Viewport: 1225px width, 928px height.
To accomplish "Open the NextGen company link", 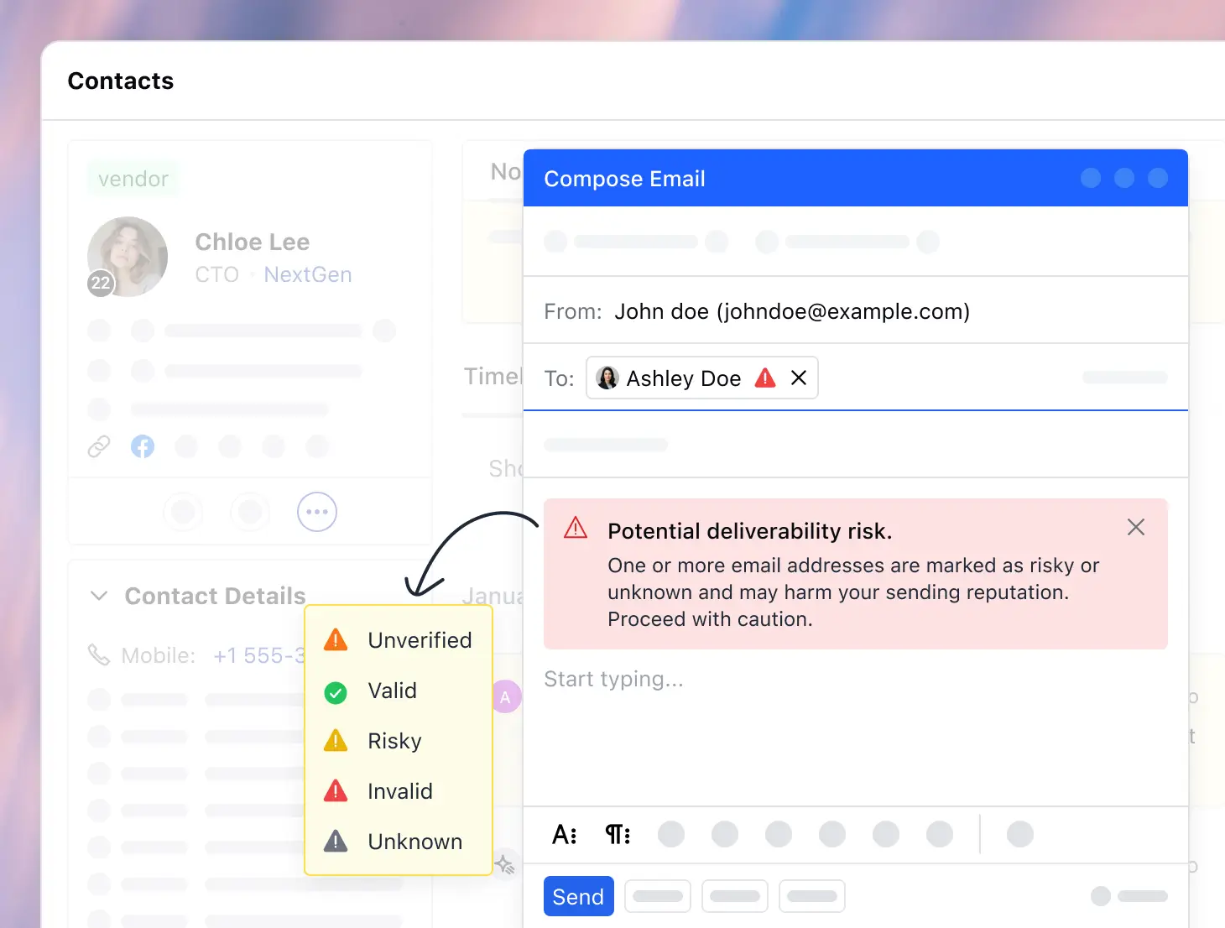I will [x=308, y=274].
